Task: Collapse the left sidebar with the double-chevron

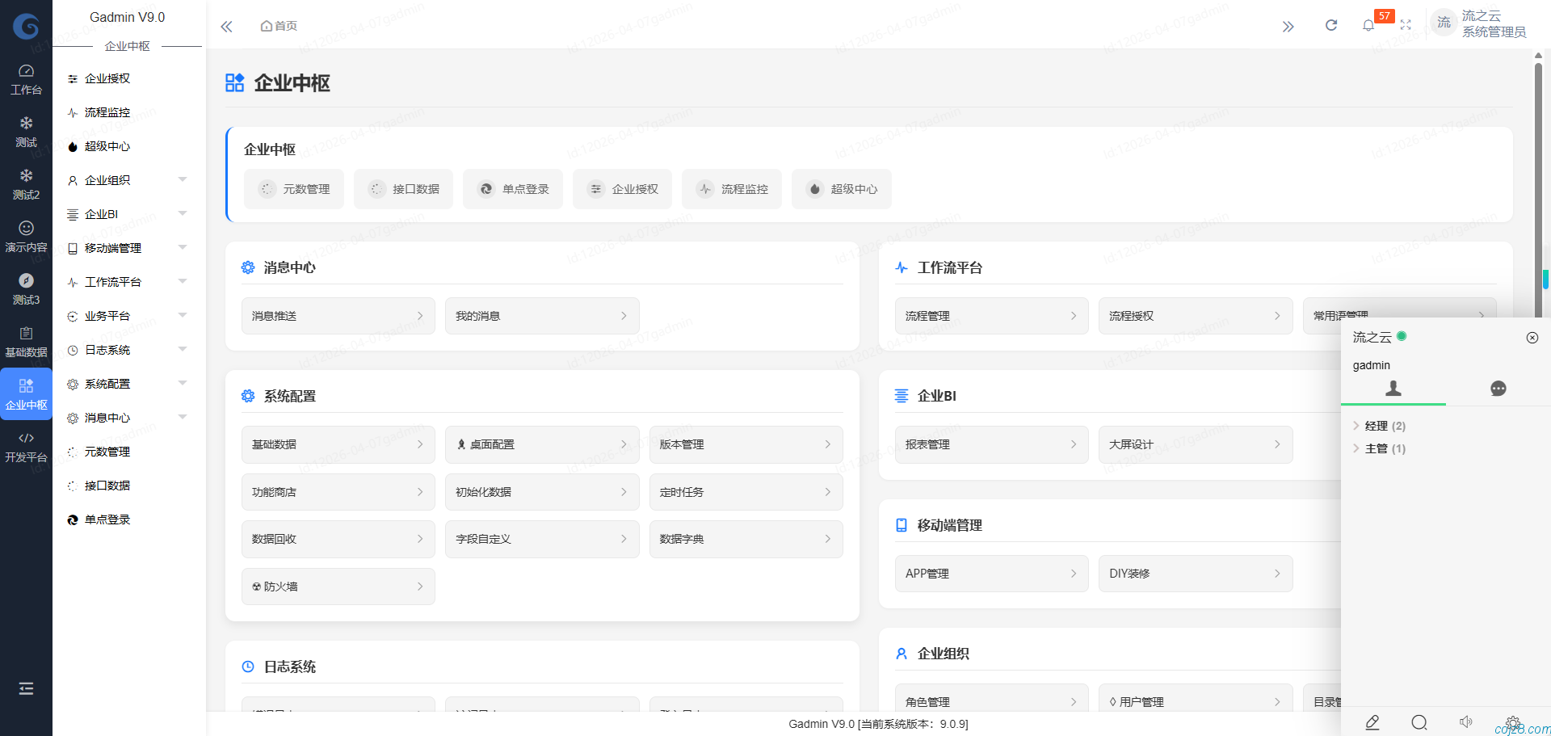Action: coord(226,26)
